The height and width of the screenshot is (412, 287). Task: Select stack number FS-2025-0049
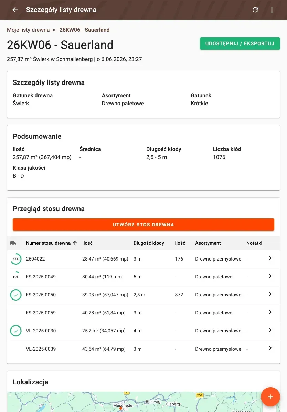[41, 277]
